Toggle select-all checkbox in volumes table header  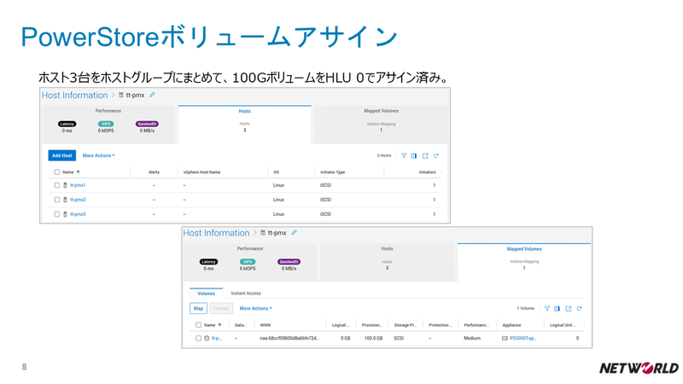[199, 325]
